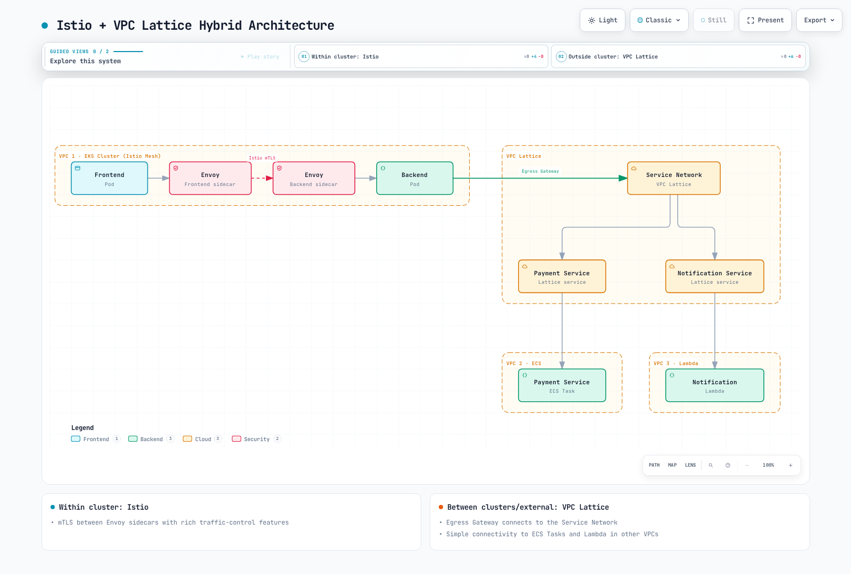This screenshot has width=851, height=574.
Task: Select the Frontend Pod node
Action: [x=110, y=179]
